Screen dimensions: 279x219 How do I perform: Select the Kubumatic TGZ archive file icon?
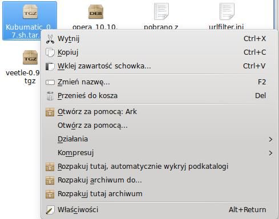pos(30,12)
